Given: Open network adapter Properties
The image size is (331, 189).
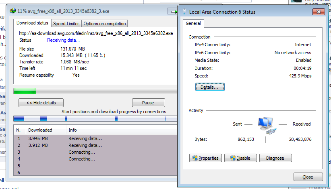Looking at the screenshot, I should [205, 158].
